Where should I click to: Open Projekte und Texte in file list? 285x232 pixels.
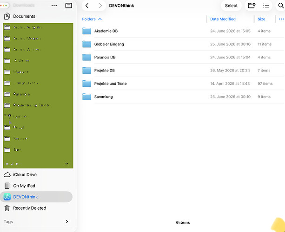pos(110,84)
